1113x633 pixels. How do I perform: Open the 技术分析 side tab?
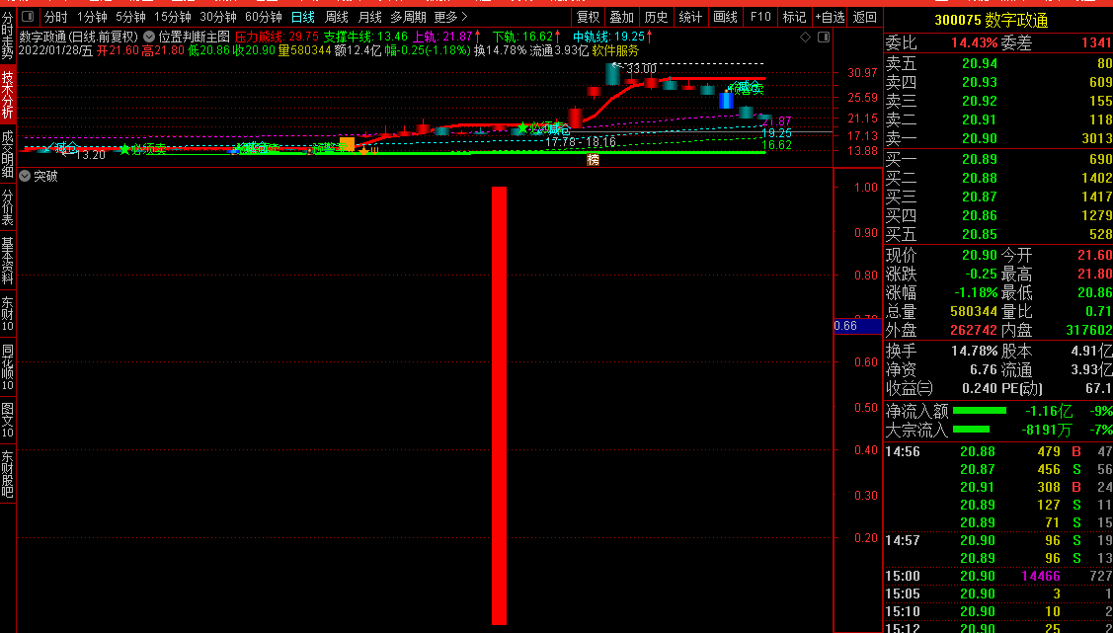(8, 95)
